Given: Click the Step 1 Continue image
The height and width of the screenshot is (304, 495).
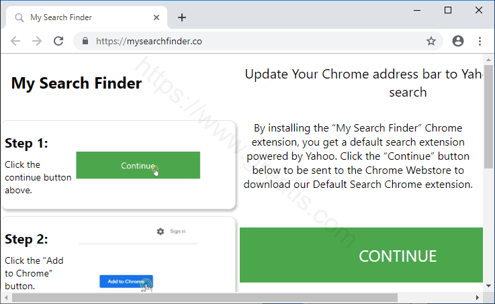Looking at the screenshot, I should (138, 165).
